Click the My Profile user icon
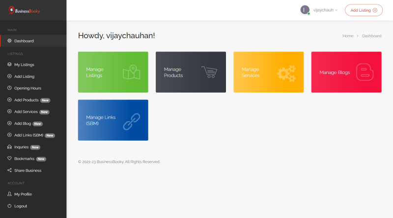Viewport: 393px width, 218px height. pos(9,194)
